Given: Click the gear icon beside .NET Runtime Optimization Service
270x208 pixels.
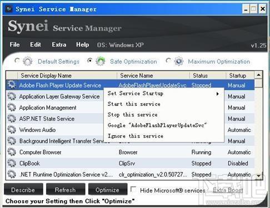Looking at the screenshot, I should [12, 174].
